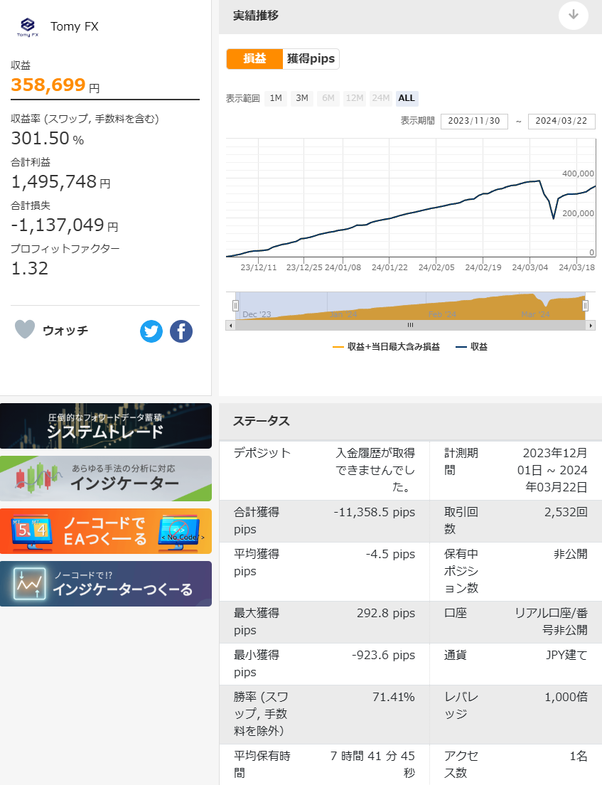Click JPY建て currency value
The width and height of the screenshot is (602, 785).
tap(566, 656)
